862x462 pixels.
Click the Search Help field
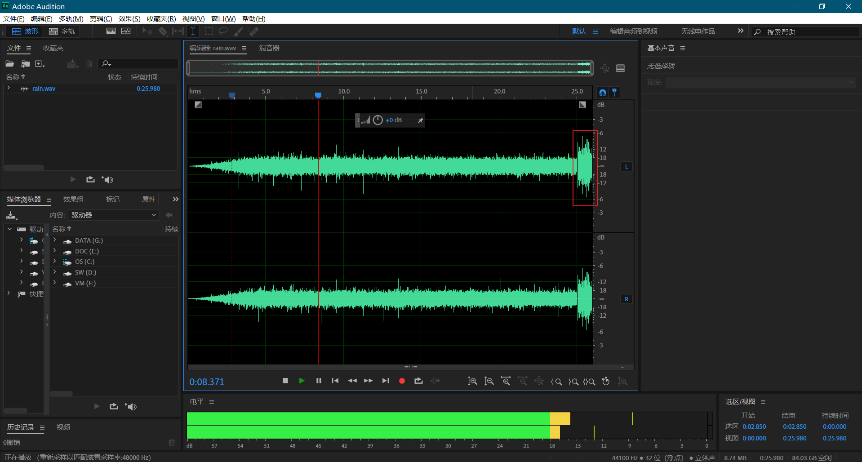pos(805,32)
